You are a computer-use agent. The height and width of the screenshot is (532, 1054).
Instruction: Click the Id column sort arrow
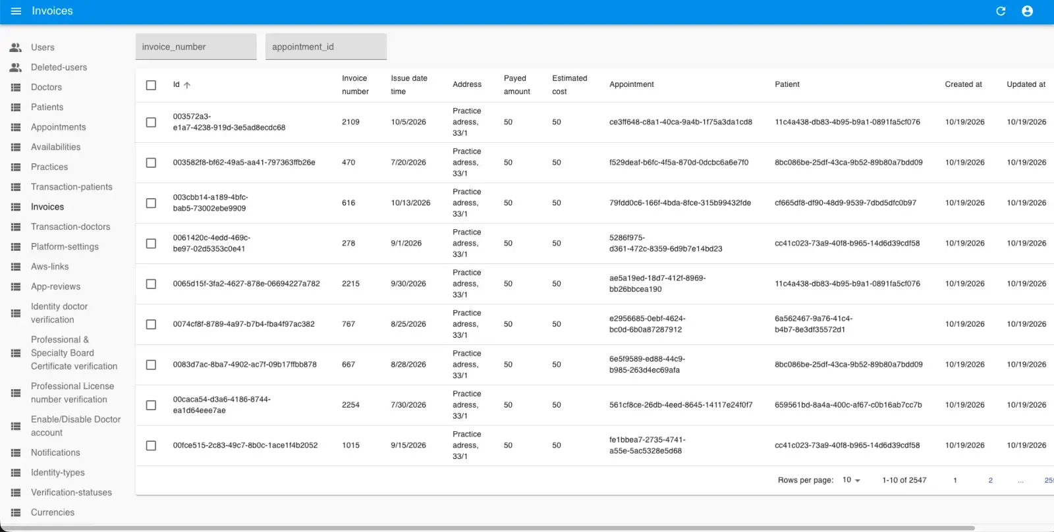coord(187,85)
